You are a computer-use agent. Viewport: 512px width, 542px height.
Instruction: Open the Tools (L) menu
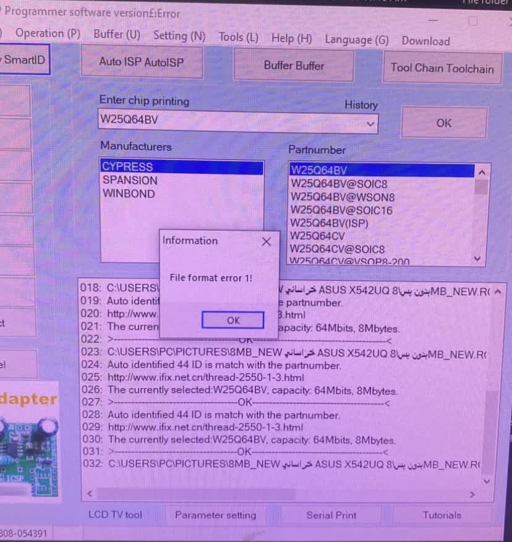[x=239, y=37]
